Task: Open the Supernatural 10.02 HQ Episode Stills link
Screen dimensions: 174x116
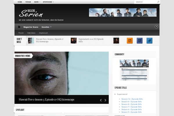Action: pyautogui.click(x=91, y=40)
